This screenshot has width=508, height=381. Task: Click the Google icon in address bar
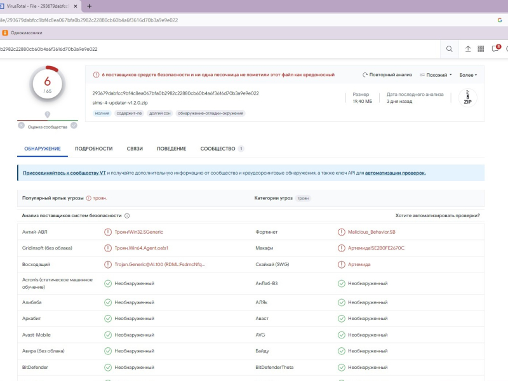500,20
